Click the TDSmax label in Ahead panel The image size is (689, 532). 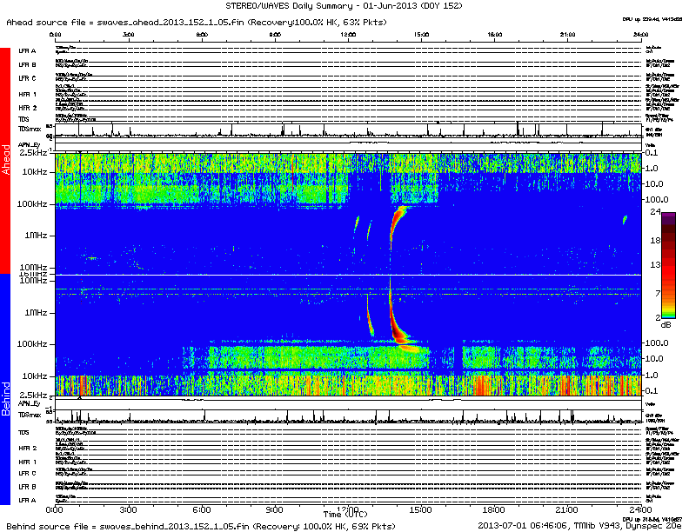click(x=30, y=128)
